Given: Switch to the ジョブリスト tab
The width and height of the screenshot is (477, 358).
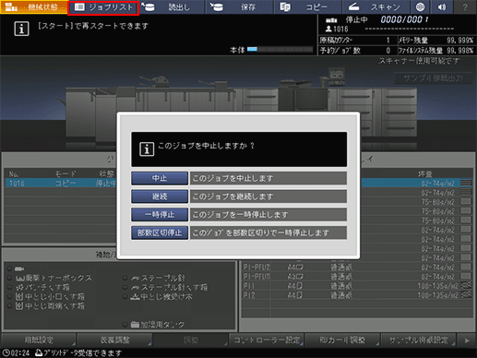Looking at the screenshot, I should click(103, 7).
